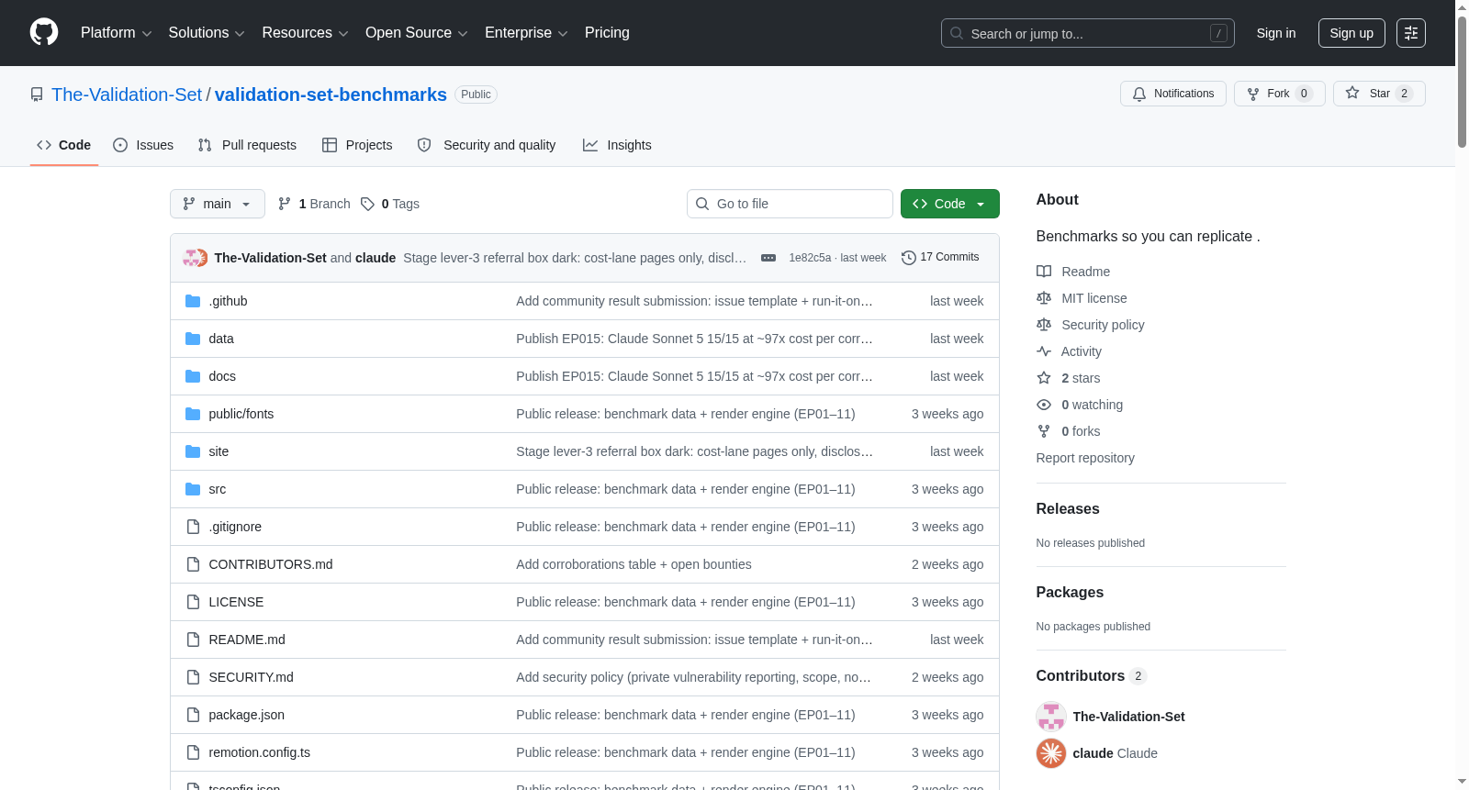Click the docs folder icon
The image size is (1469, 790).
coord(193,376)
